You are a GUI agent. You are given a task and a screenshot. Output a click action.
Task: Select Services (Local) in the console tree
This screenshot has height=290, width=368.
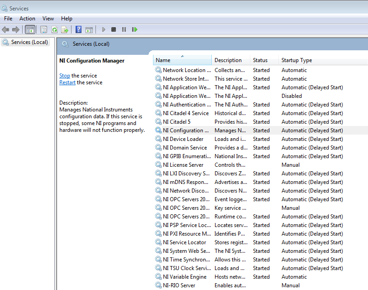[x=26, y=42]
